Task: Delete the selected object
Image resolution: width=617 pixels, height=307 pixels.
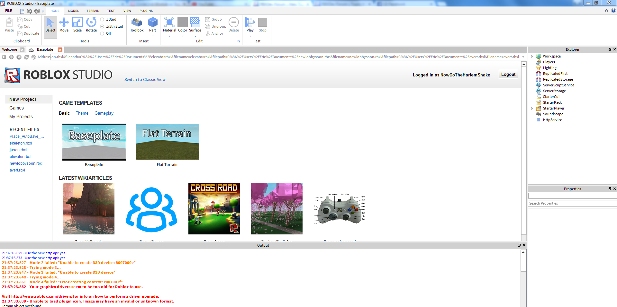Action: (x=234, y=25)
